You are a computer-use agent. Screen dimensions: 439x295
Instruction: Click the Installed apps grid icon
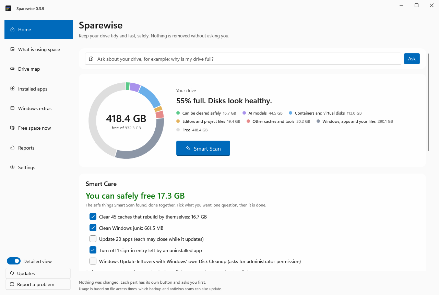point(12,89)
